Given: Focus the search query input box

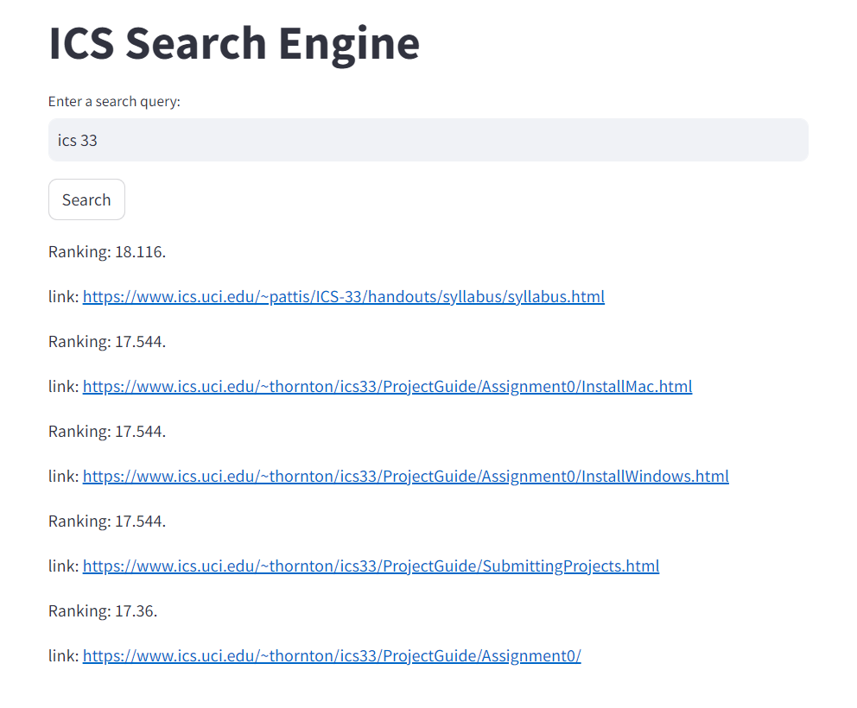Looking at the screenshot, I should [x=428, y=140].
